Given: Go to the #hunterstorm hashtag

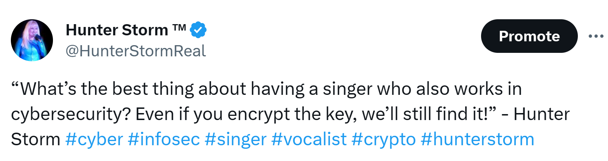Looking at the screenshot, I should 477,139.
